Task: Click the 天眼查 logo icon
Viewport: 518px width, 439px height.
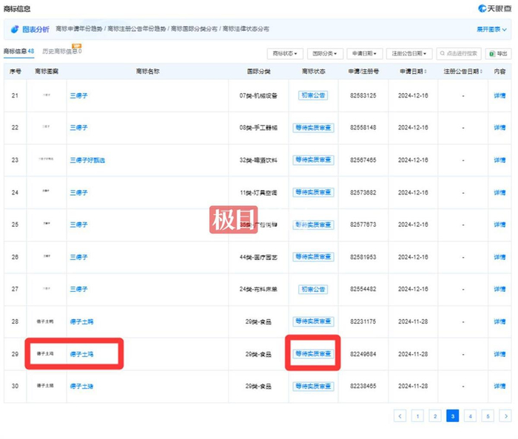Action: point(482,8)
